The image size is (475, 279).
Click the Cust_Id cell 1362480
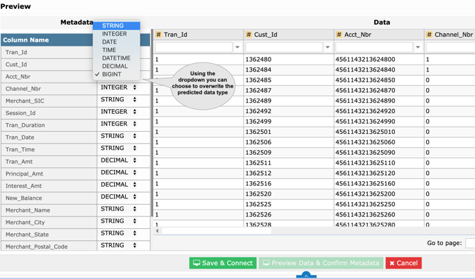289,60
